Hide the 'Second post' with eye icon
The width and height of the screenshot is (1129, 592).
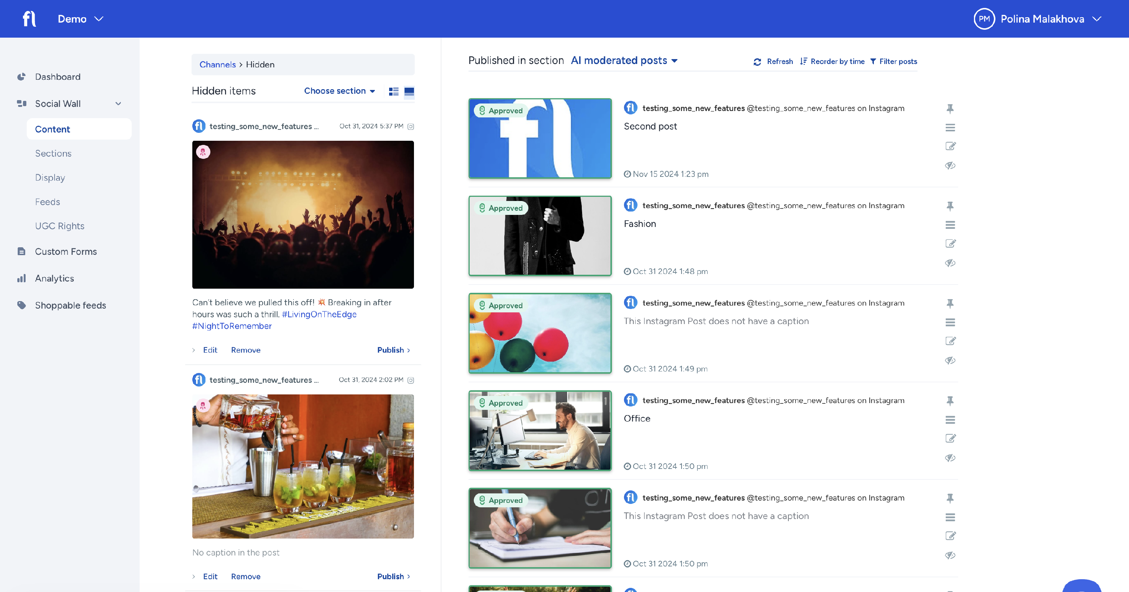(x=950, y=166)
